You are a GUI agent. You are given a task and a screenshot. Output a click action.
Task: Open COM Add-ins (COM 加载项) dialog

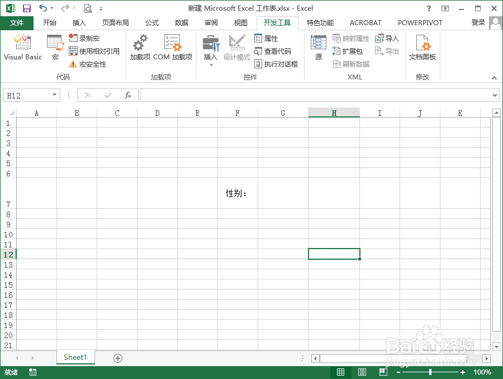[x=173, y=48]
